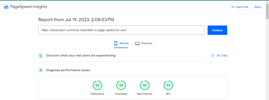Image resolution: width=269 pixels, height=100 pixels.
Task: Click the No Data info icon
Action: (x=213, y=55)
